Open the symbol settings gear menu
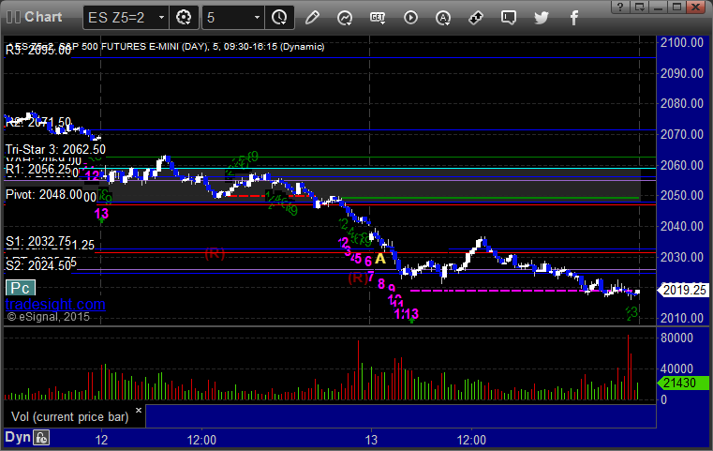The width and height of the screenshot is (713, 451). pyautogui.click(x=184, y=18)
